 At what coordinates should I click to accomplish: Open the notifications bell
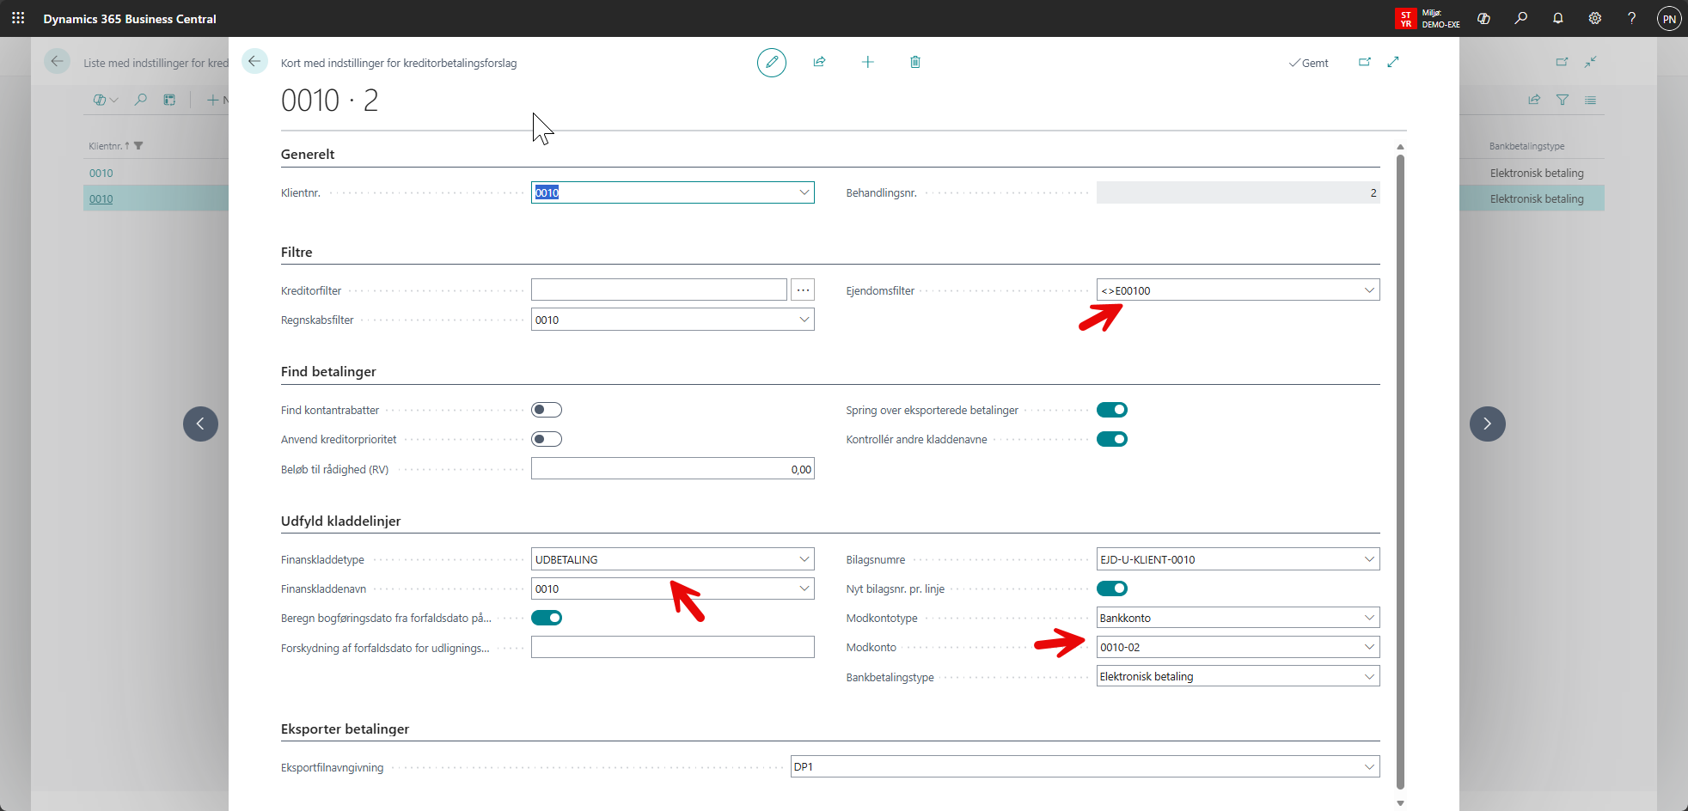[1557, 18]
